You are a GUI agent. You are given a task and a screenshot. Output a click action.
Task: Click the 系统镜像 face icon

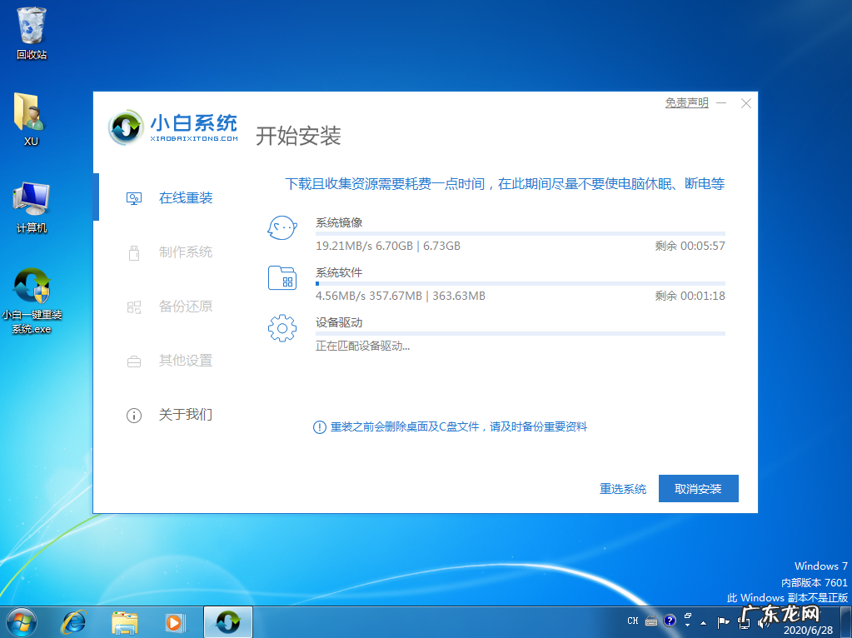(x=282, y=227)
